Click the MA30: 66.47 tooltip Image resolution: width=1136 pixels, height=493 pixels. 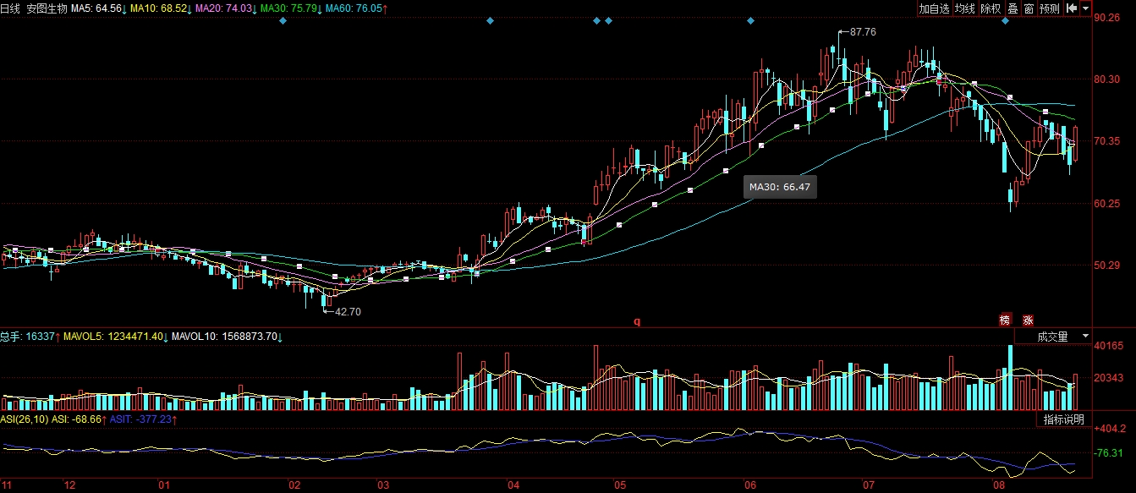click(x=780, y=187)
